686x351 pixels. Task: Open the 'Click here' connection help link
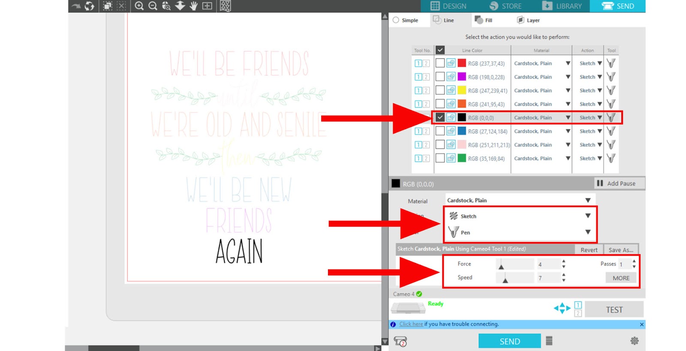[411, 324]
